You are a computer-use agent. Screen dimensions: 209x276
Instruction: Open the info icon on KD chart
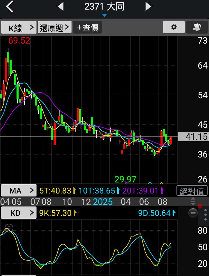9,228
